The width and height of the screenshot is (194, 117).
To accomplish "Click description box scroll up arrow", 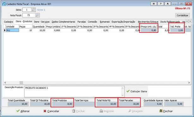I will pos(123,88).
